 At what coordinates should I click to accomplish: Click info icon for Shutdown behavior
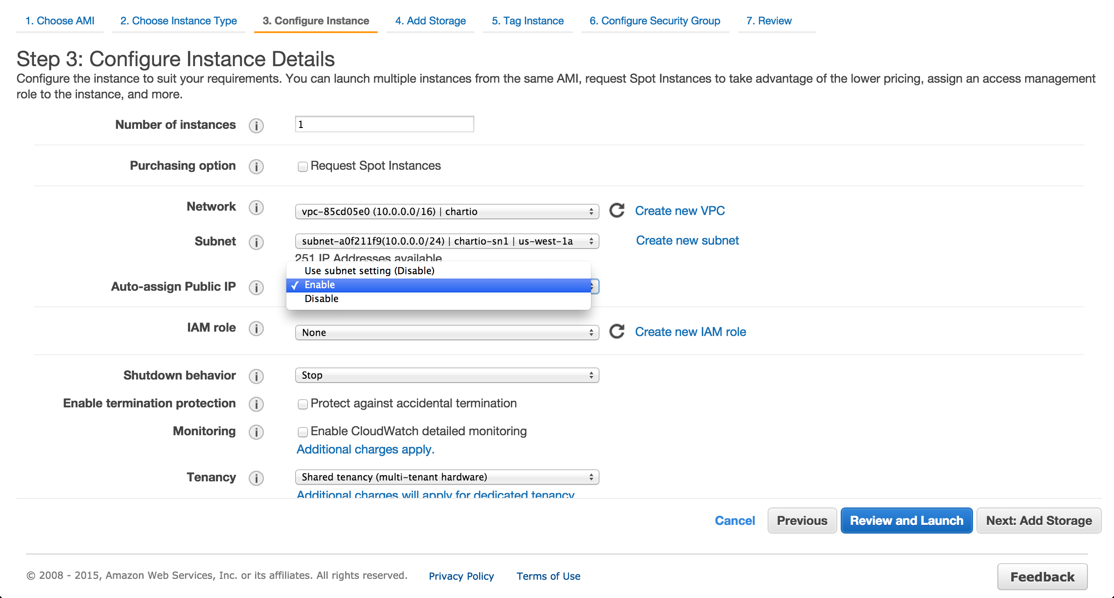pos(256,376)
